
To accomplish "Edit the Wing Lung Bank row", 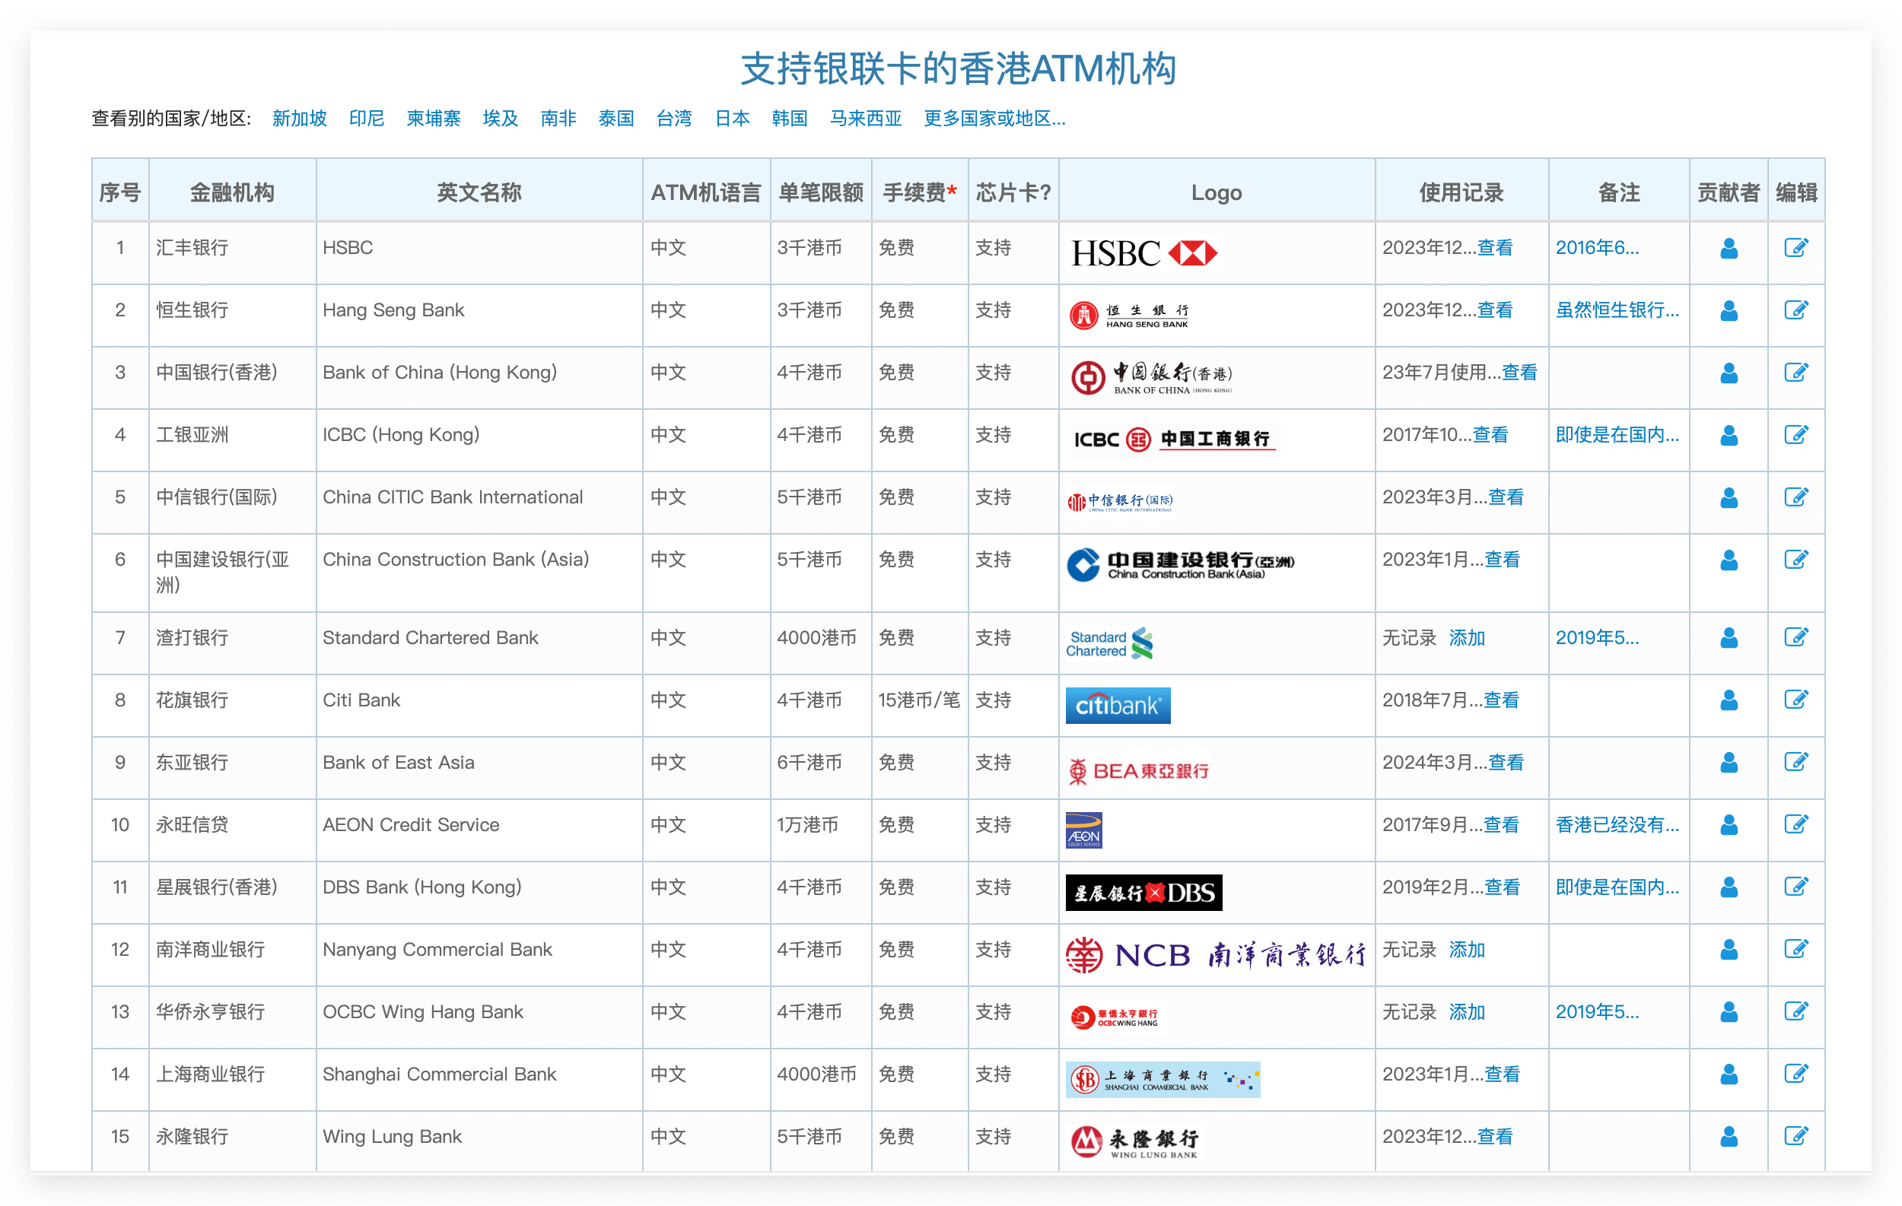I will [x=1795, y=1136].
